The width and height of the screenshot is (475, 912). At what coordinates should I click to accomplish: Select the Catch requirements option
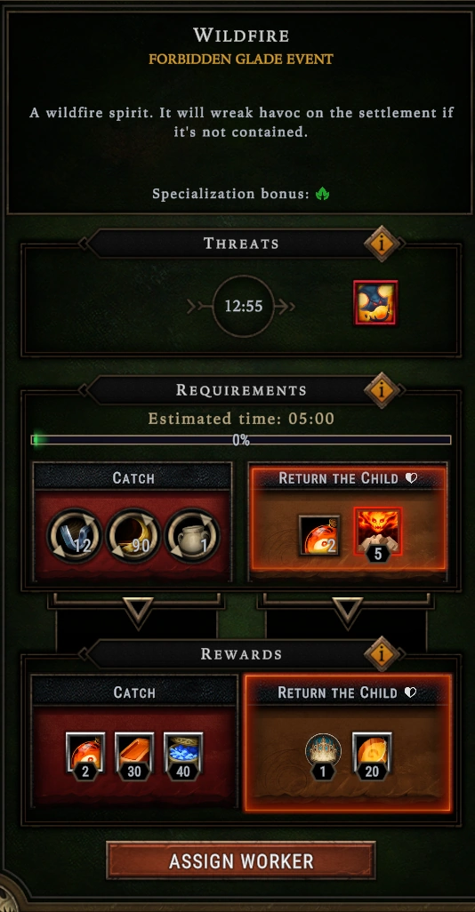pos(133,523)
